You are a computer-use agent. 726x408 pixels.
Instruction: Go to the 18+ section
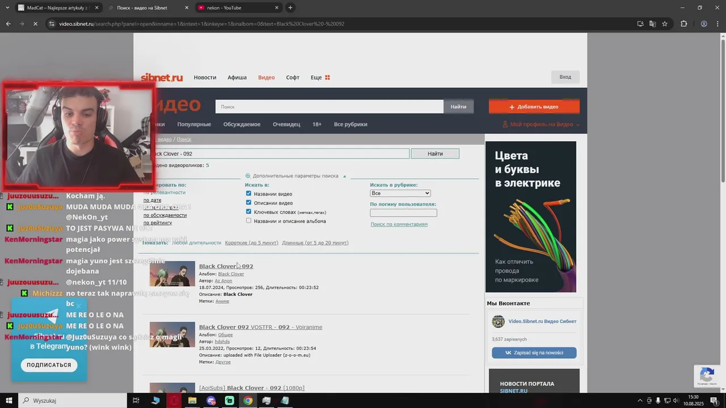click(317, 124)
